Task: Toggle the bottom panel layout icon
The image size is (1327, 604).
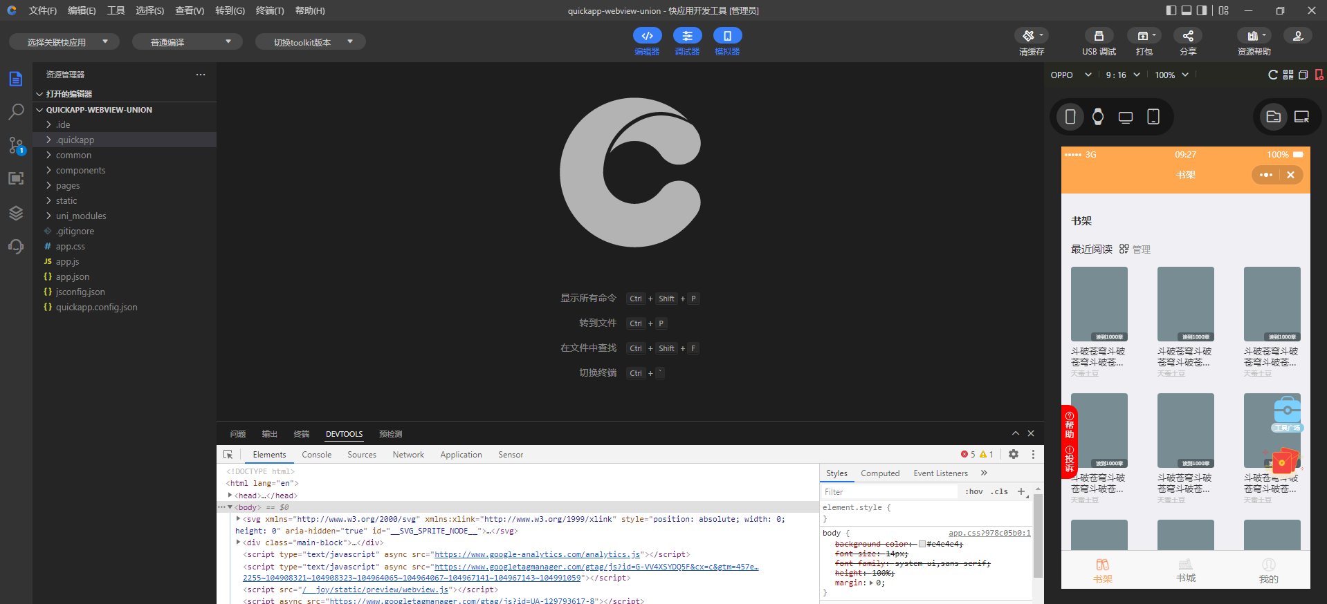Action: [1186, 10]
